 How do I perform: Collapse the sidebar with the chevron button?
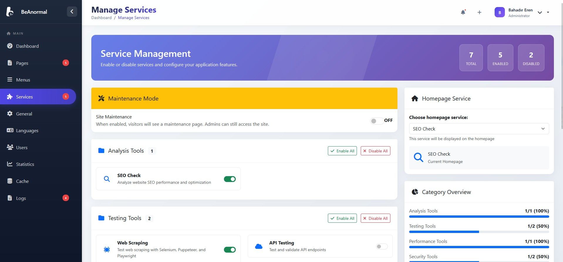pyautogui.click(x=72, y=11)
